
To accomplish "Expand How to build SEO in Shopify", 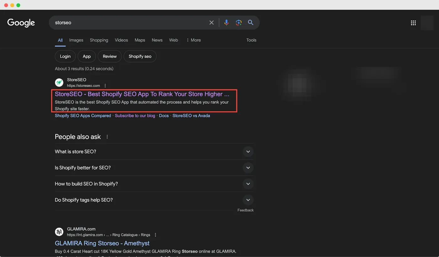I will [154, 184].
